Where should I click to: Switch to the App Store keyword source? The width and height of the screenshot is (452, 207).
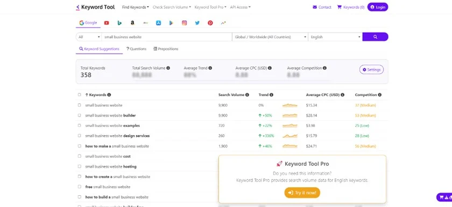[x=158, y=23]
